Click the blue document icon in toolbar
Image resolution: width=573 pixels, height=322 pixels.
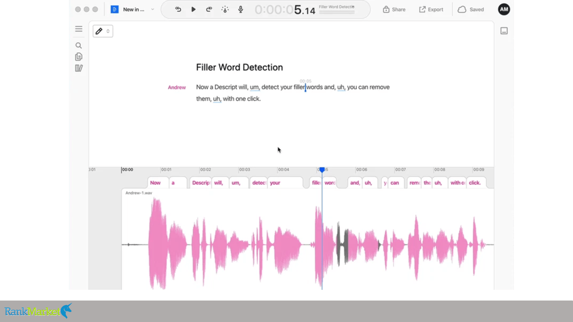(x=115, y=9)
